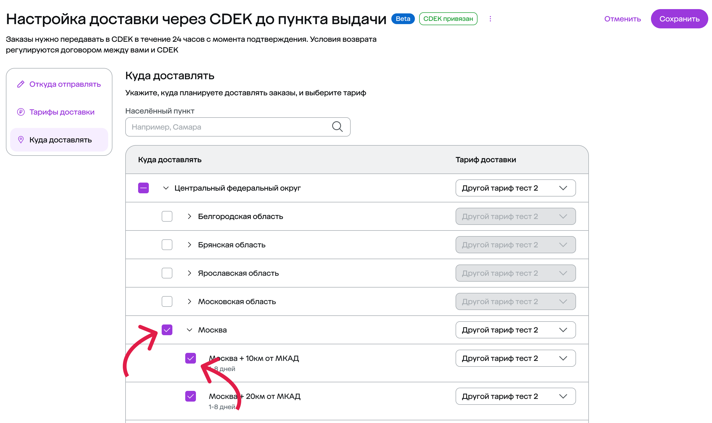The width and height of the screenshot is (712, 423).
Task: Open Откуда отправлять section
Action: (65, 84)
